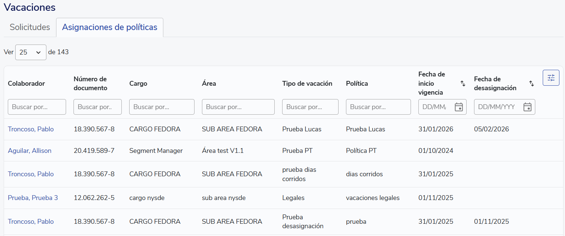Click Troncoso, Pablo link for Prueba desasignación
The image size is (565, 236).
tap(31, 222)
